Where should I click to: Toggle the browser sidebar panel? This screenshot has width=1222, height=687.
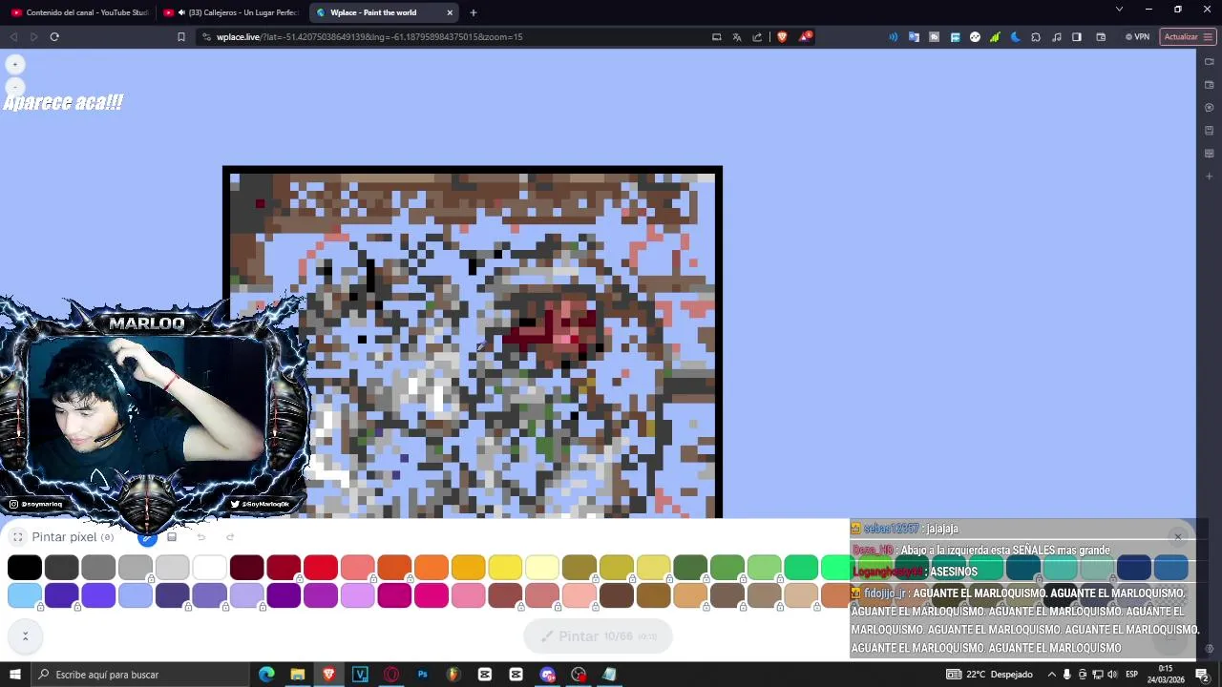point(1077,36)
